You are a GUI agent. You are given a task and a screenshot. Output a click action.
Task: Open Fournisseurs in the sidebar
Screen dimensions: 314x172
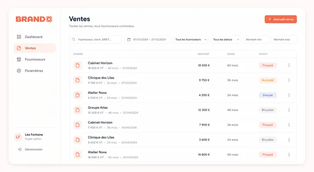[x=34, y=59]
